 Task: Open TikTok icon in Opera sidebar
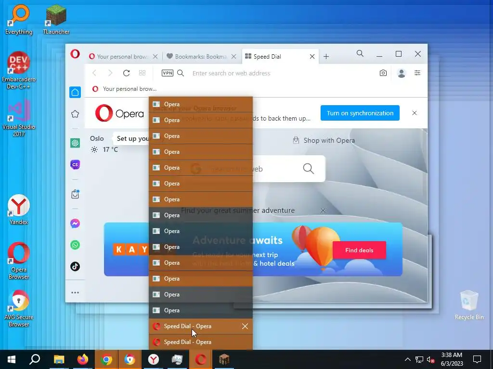pos(75,266)
